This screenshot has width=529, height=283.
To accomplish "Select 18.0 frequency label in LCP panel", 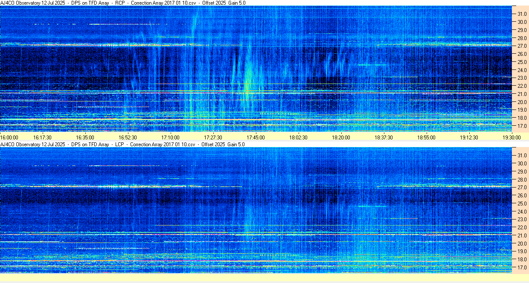I will click(x=522, y=260).
